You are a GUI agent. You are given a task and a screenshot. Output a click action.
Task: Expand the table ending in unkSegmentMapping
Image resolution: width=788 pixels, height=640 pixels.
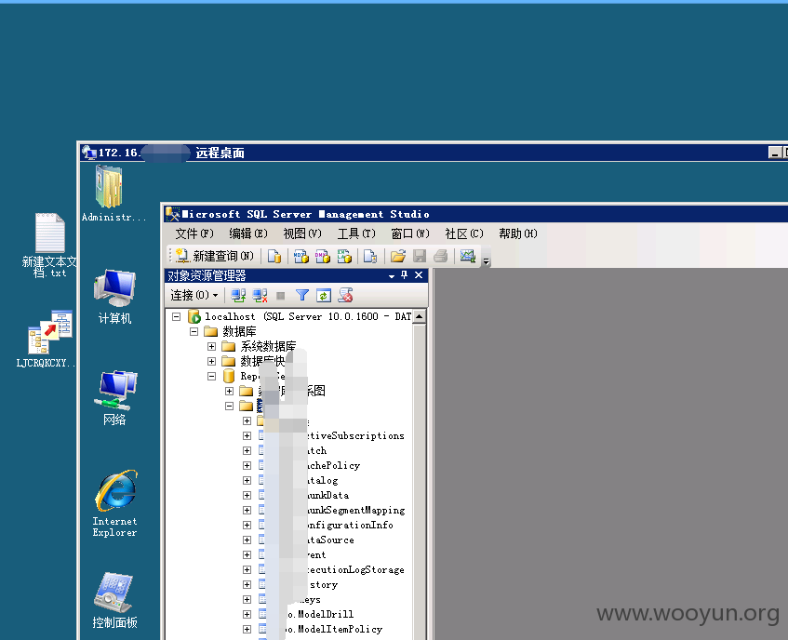pos(247,510)
